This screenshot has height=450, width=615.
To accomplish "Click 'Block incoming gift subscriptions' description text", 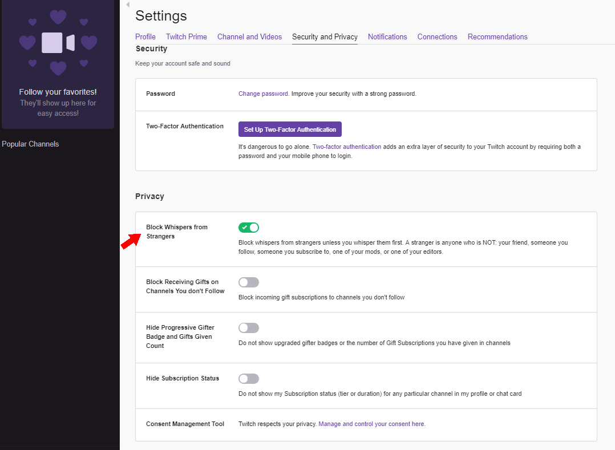I will [x=321, y=297].
